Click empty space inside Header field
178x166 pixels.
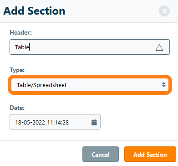(x=91, y=47)
